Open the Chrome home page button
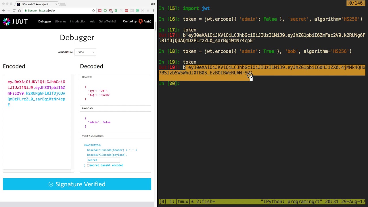Screen dimensions: 368x207 click(20, 11)
